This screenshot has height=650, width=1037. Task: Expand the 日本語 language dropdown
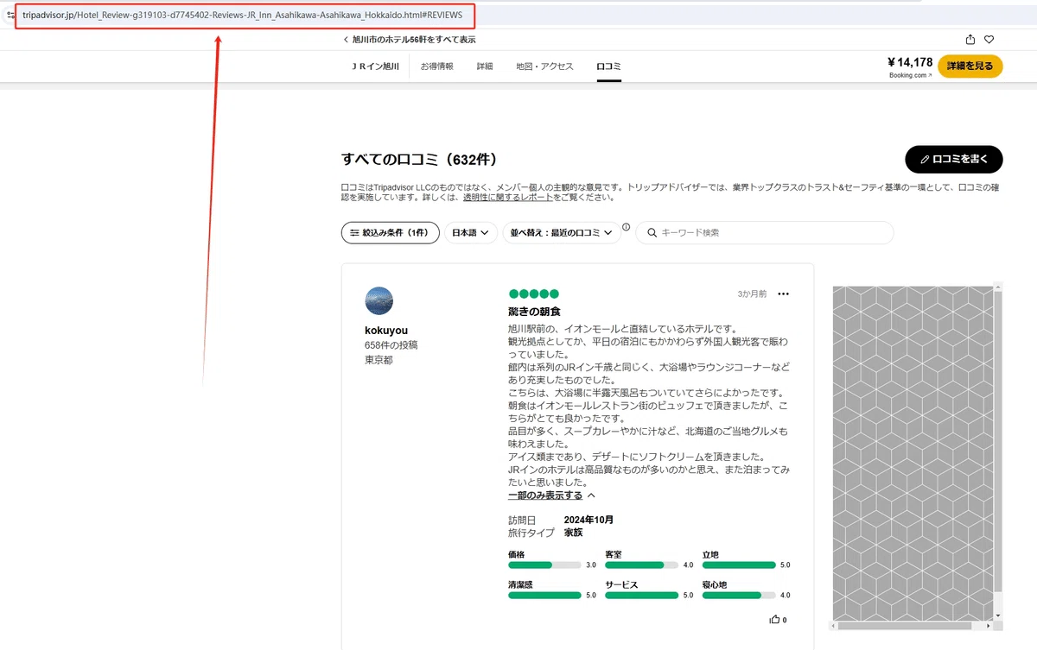tap(471, 233)
